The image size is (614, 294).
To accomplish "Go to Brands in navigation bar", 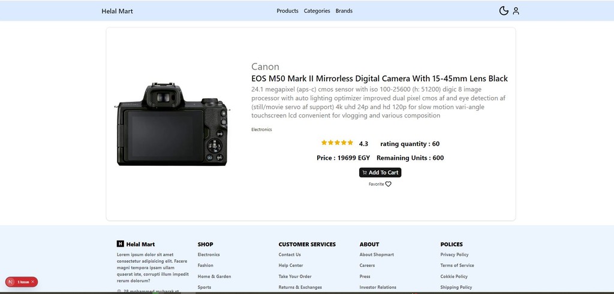I will (344, 11).
